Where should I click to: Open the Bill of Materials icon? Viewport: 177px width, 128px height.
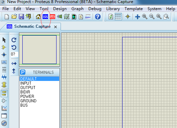point(81,17)
